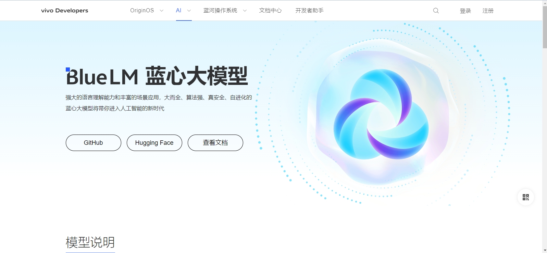This screenshot has width=547, height=253.
Task: Open 开发者助手 in the navigation bar
Action: [x=309, y=11]
